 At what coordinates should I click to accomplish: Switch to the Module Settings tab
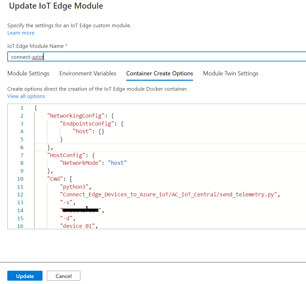[x=28, y=73]
